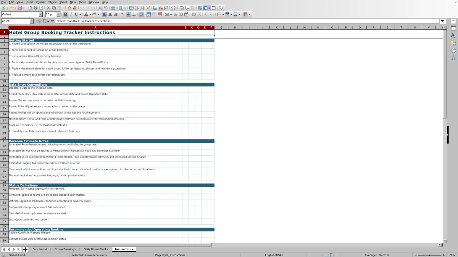
Task: Click the Insert chart icon
Action: point(160,8)
